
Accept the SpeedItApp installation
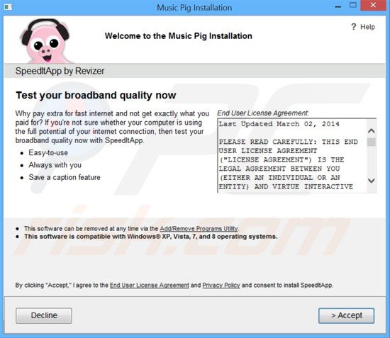tap(347, 315)
